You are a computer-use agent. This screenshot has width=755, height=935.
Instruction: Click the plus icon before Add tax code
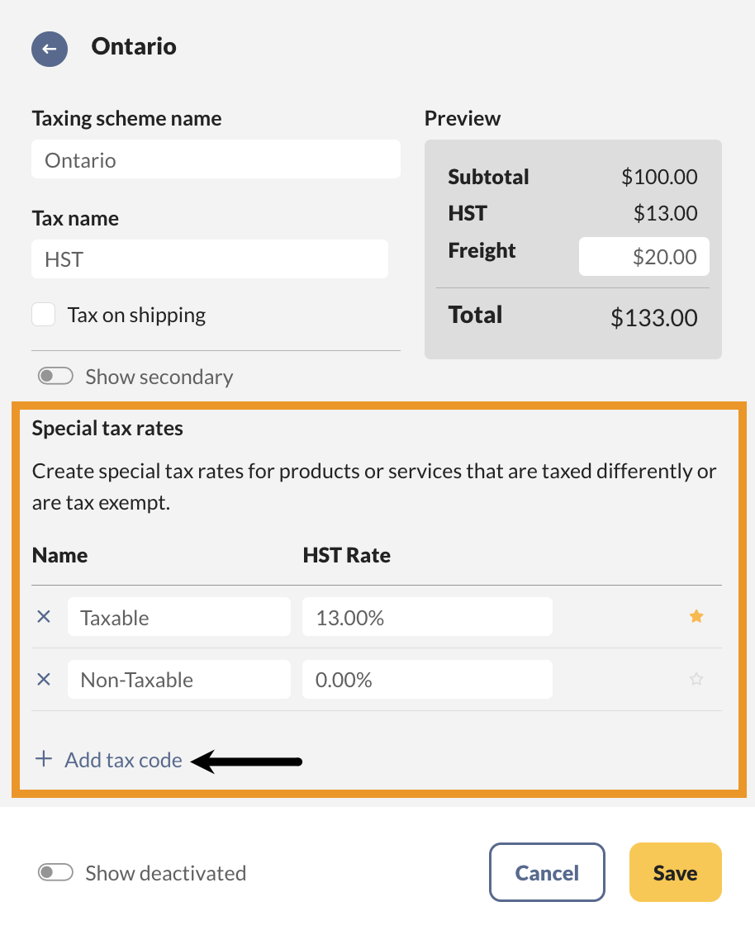pos(44,759)
